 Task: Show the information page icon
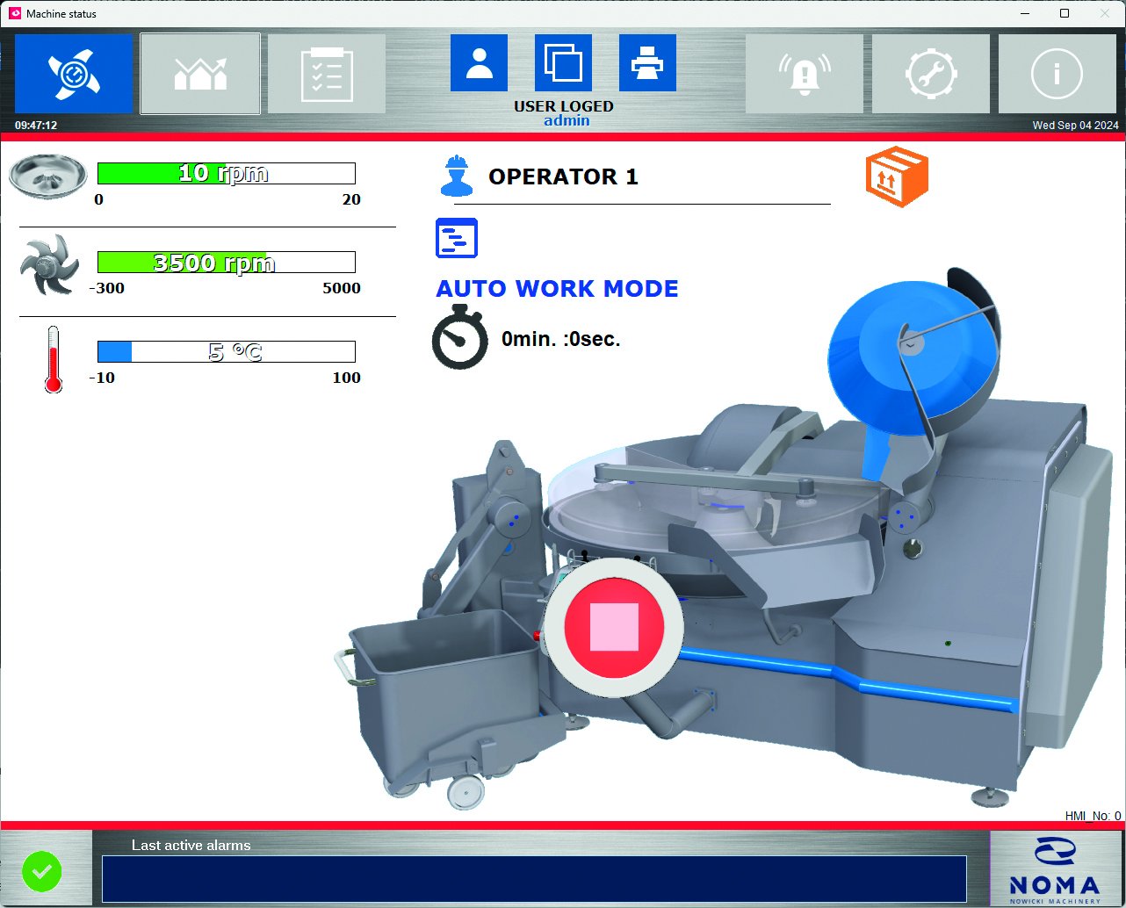(1057, 75)
